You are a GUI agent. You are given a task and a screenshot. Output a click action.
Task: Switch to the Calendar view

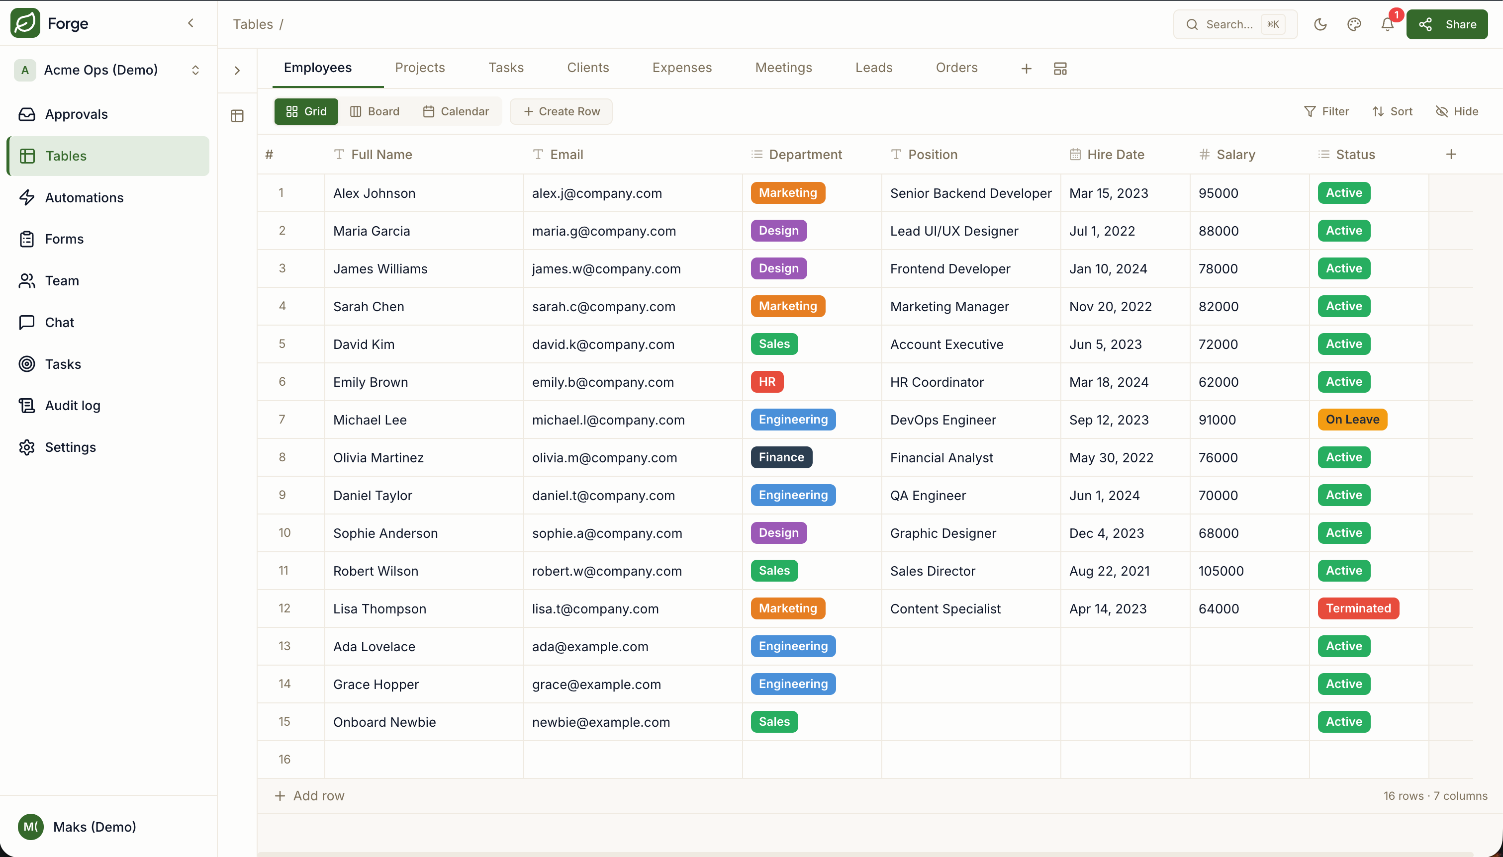pyautogui.click(x=456, y=111)
